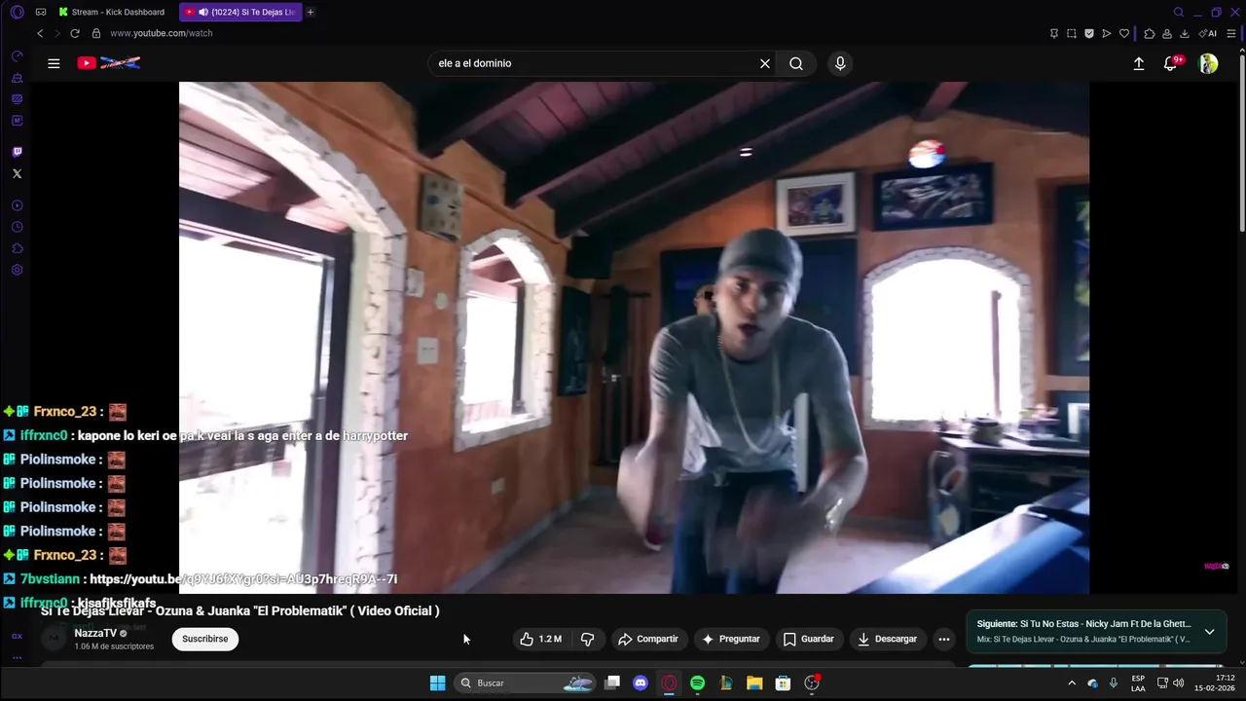Start voice search with microphone icon

coord(840,63)
